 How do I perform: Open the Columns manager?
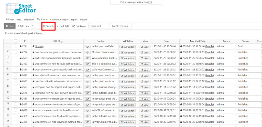pos(59,19)
